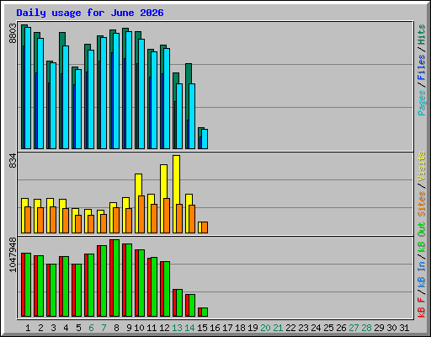Click day 12 on the x-axis

(164, 328)
